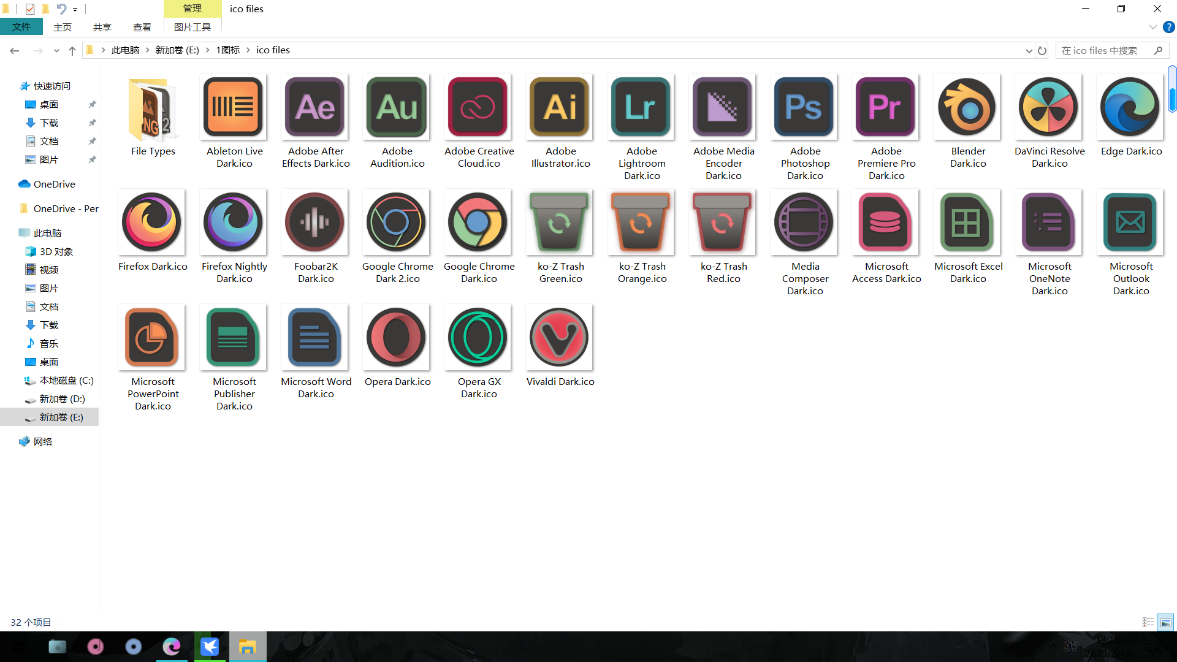Open 本地磁盘 (C:) in navigation pane
The width and height of the screenshot is (1177, 662).
click(66, 381)
